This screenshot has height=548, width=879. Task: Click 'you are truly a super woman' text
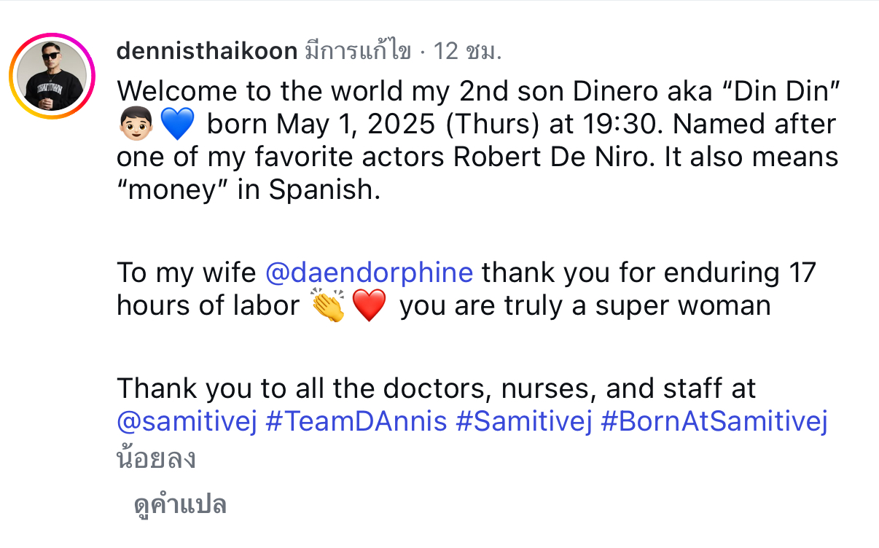coord(585,306)
